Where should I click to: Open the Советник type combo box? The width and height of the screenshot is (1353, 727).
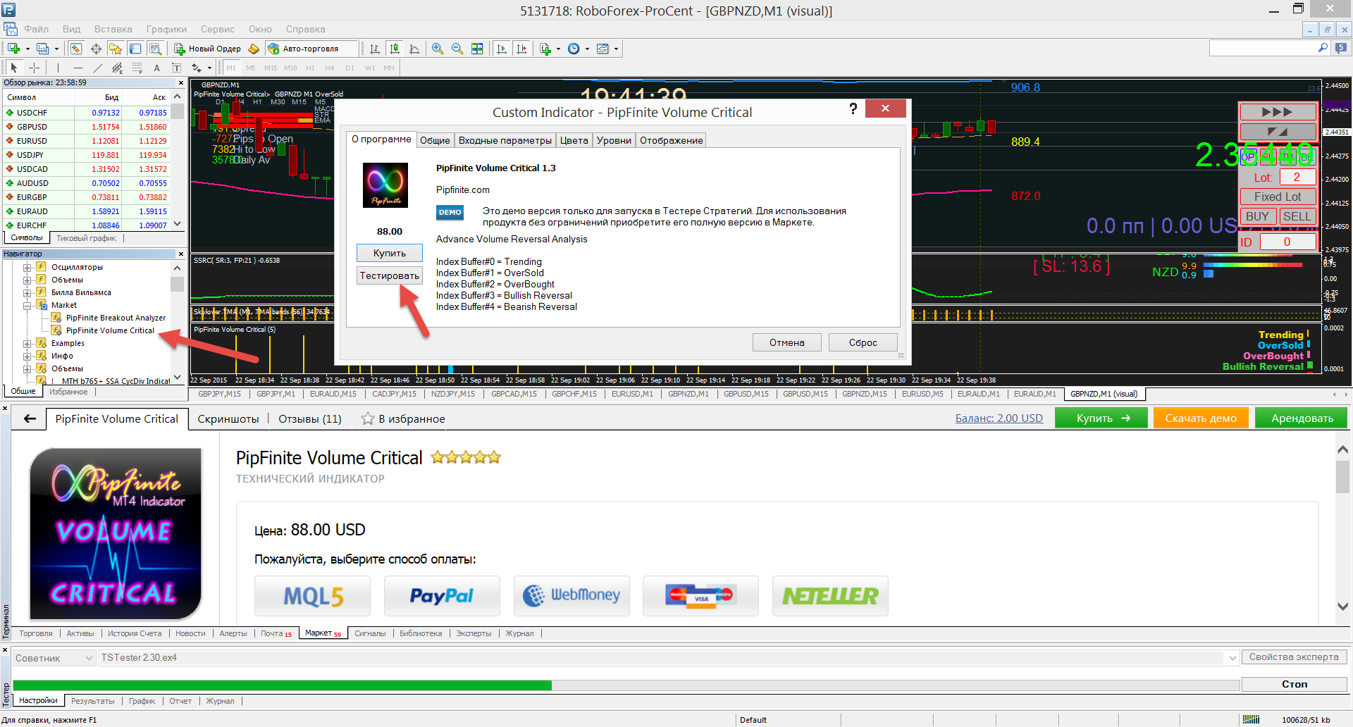(x=54, y=658)
